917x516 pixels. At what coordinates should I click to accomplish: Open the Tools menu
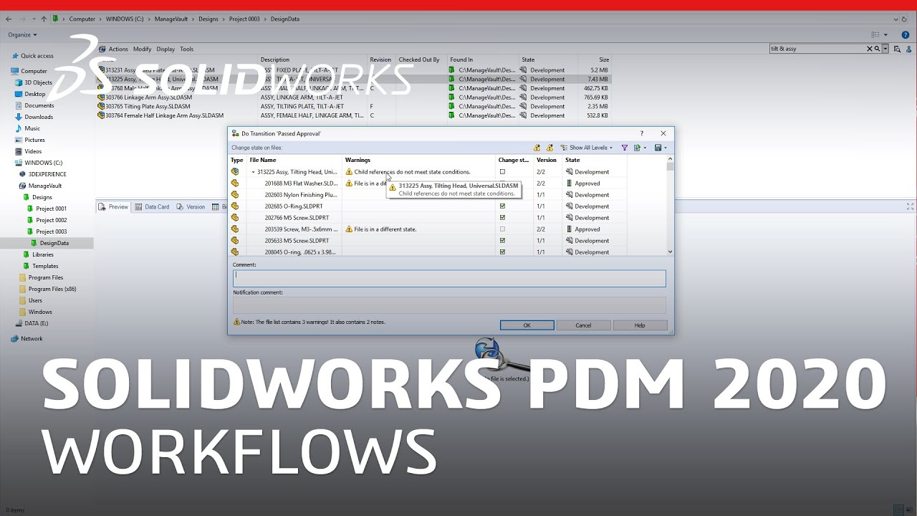coord(186,49)
